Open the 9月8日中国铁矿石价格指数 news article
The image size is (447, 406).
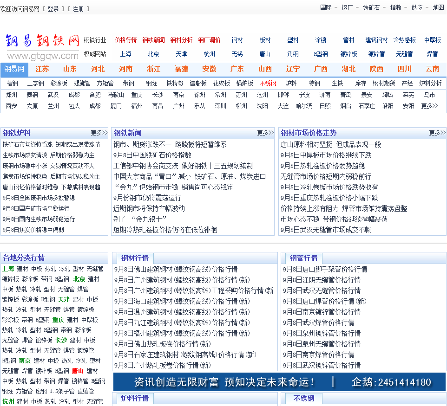[x=152, y=155]
